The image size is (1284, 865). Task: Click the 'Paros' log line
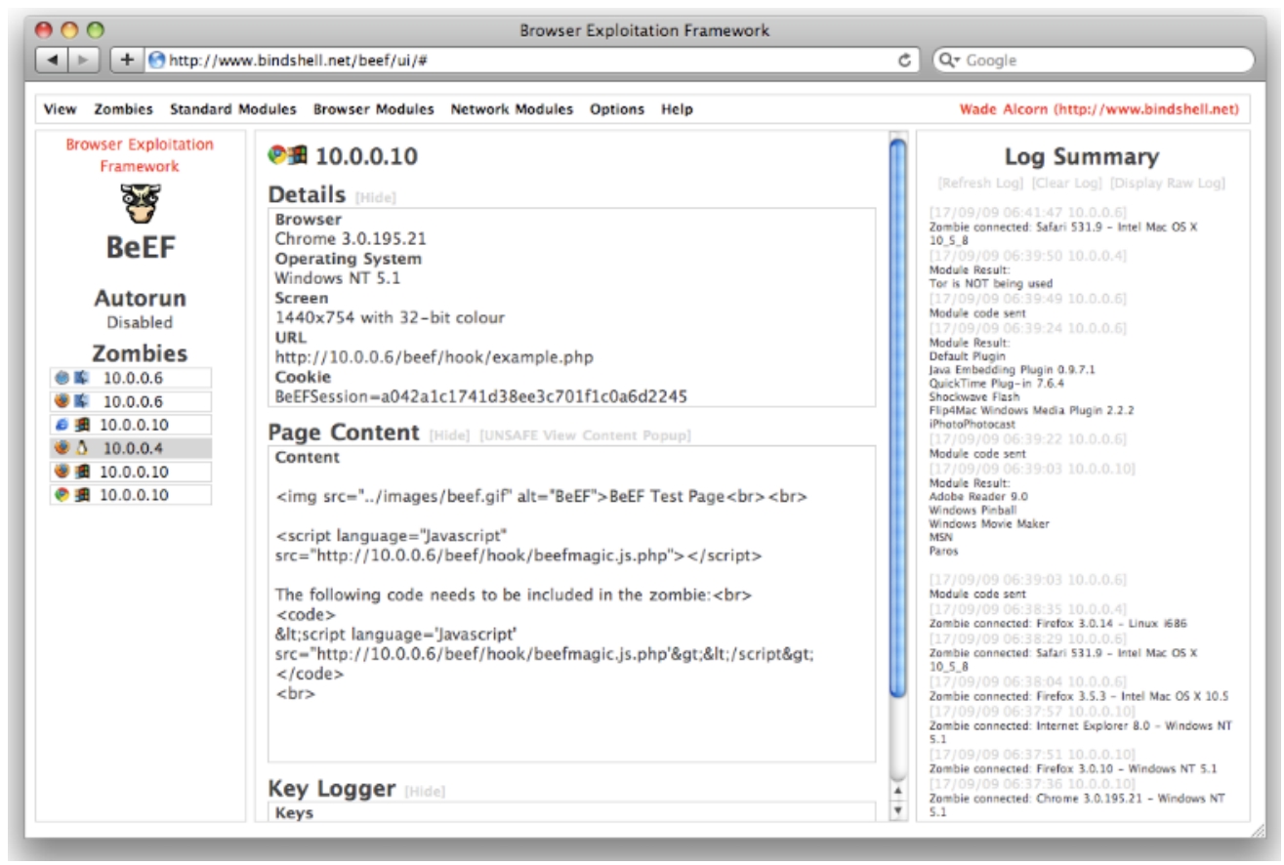point(943,552)
